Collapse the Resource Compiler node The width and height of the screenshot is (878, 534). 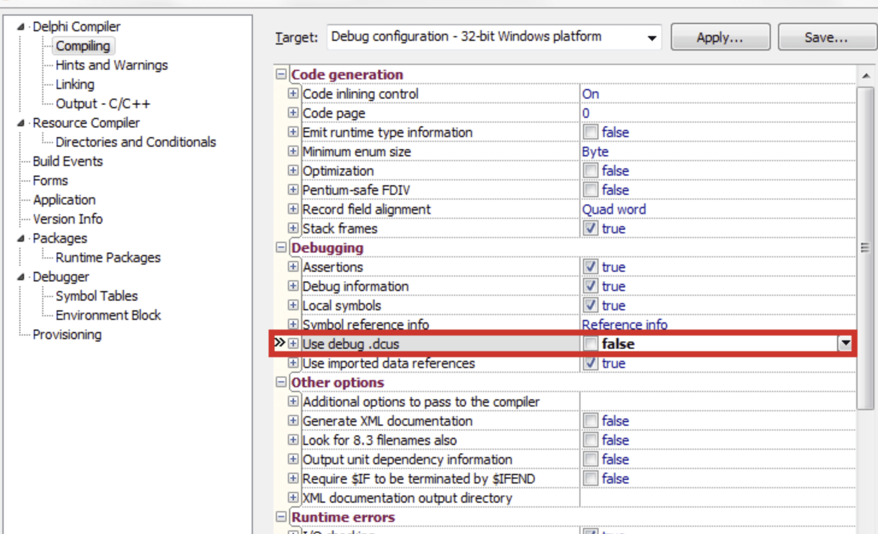(x=21, y=123)
